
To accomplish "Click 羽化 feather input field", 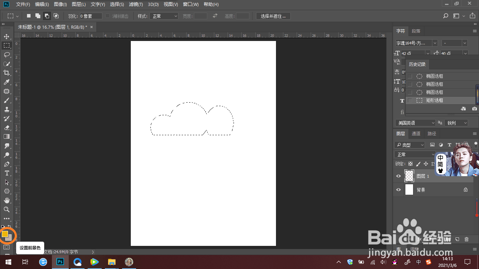I will [91, 16].
